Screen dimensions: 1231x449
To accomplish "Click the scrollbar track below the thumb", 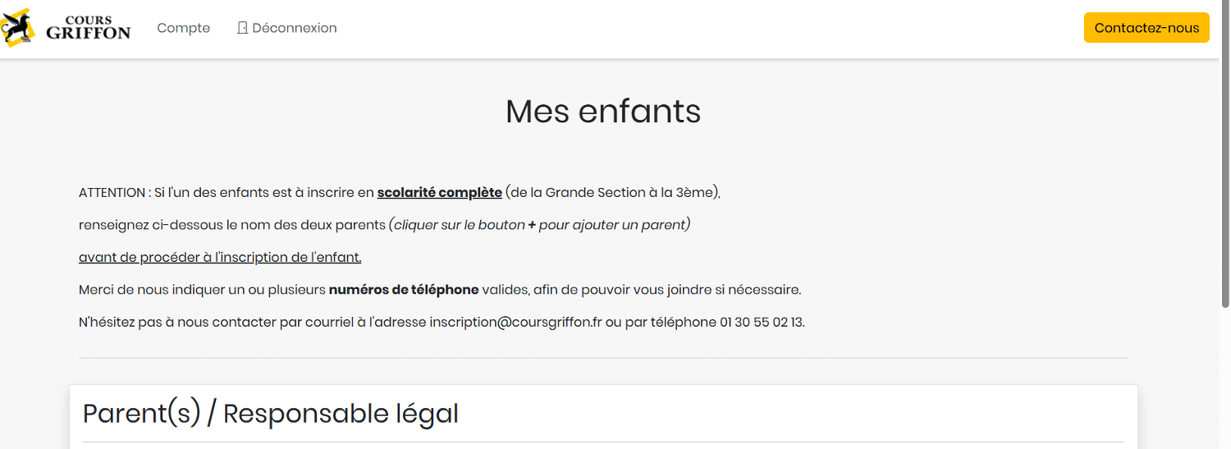I will (x=1224, y=378).
